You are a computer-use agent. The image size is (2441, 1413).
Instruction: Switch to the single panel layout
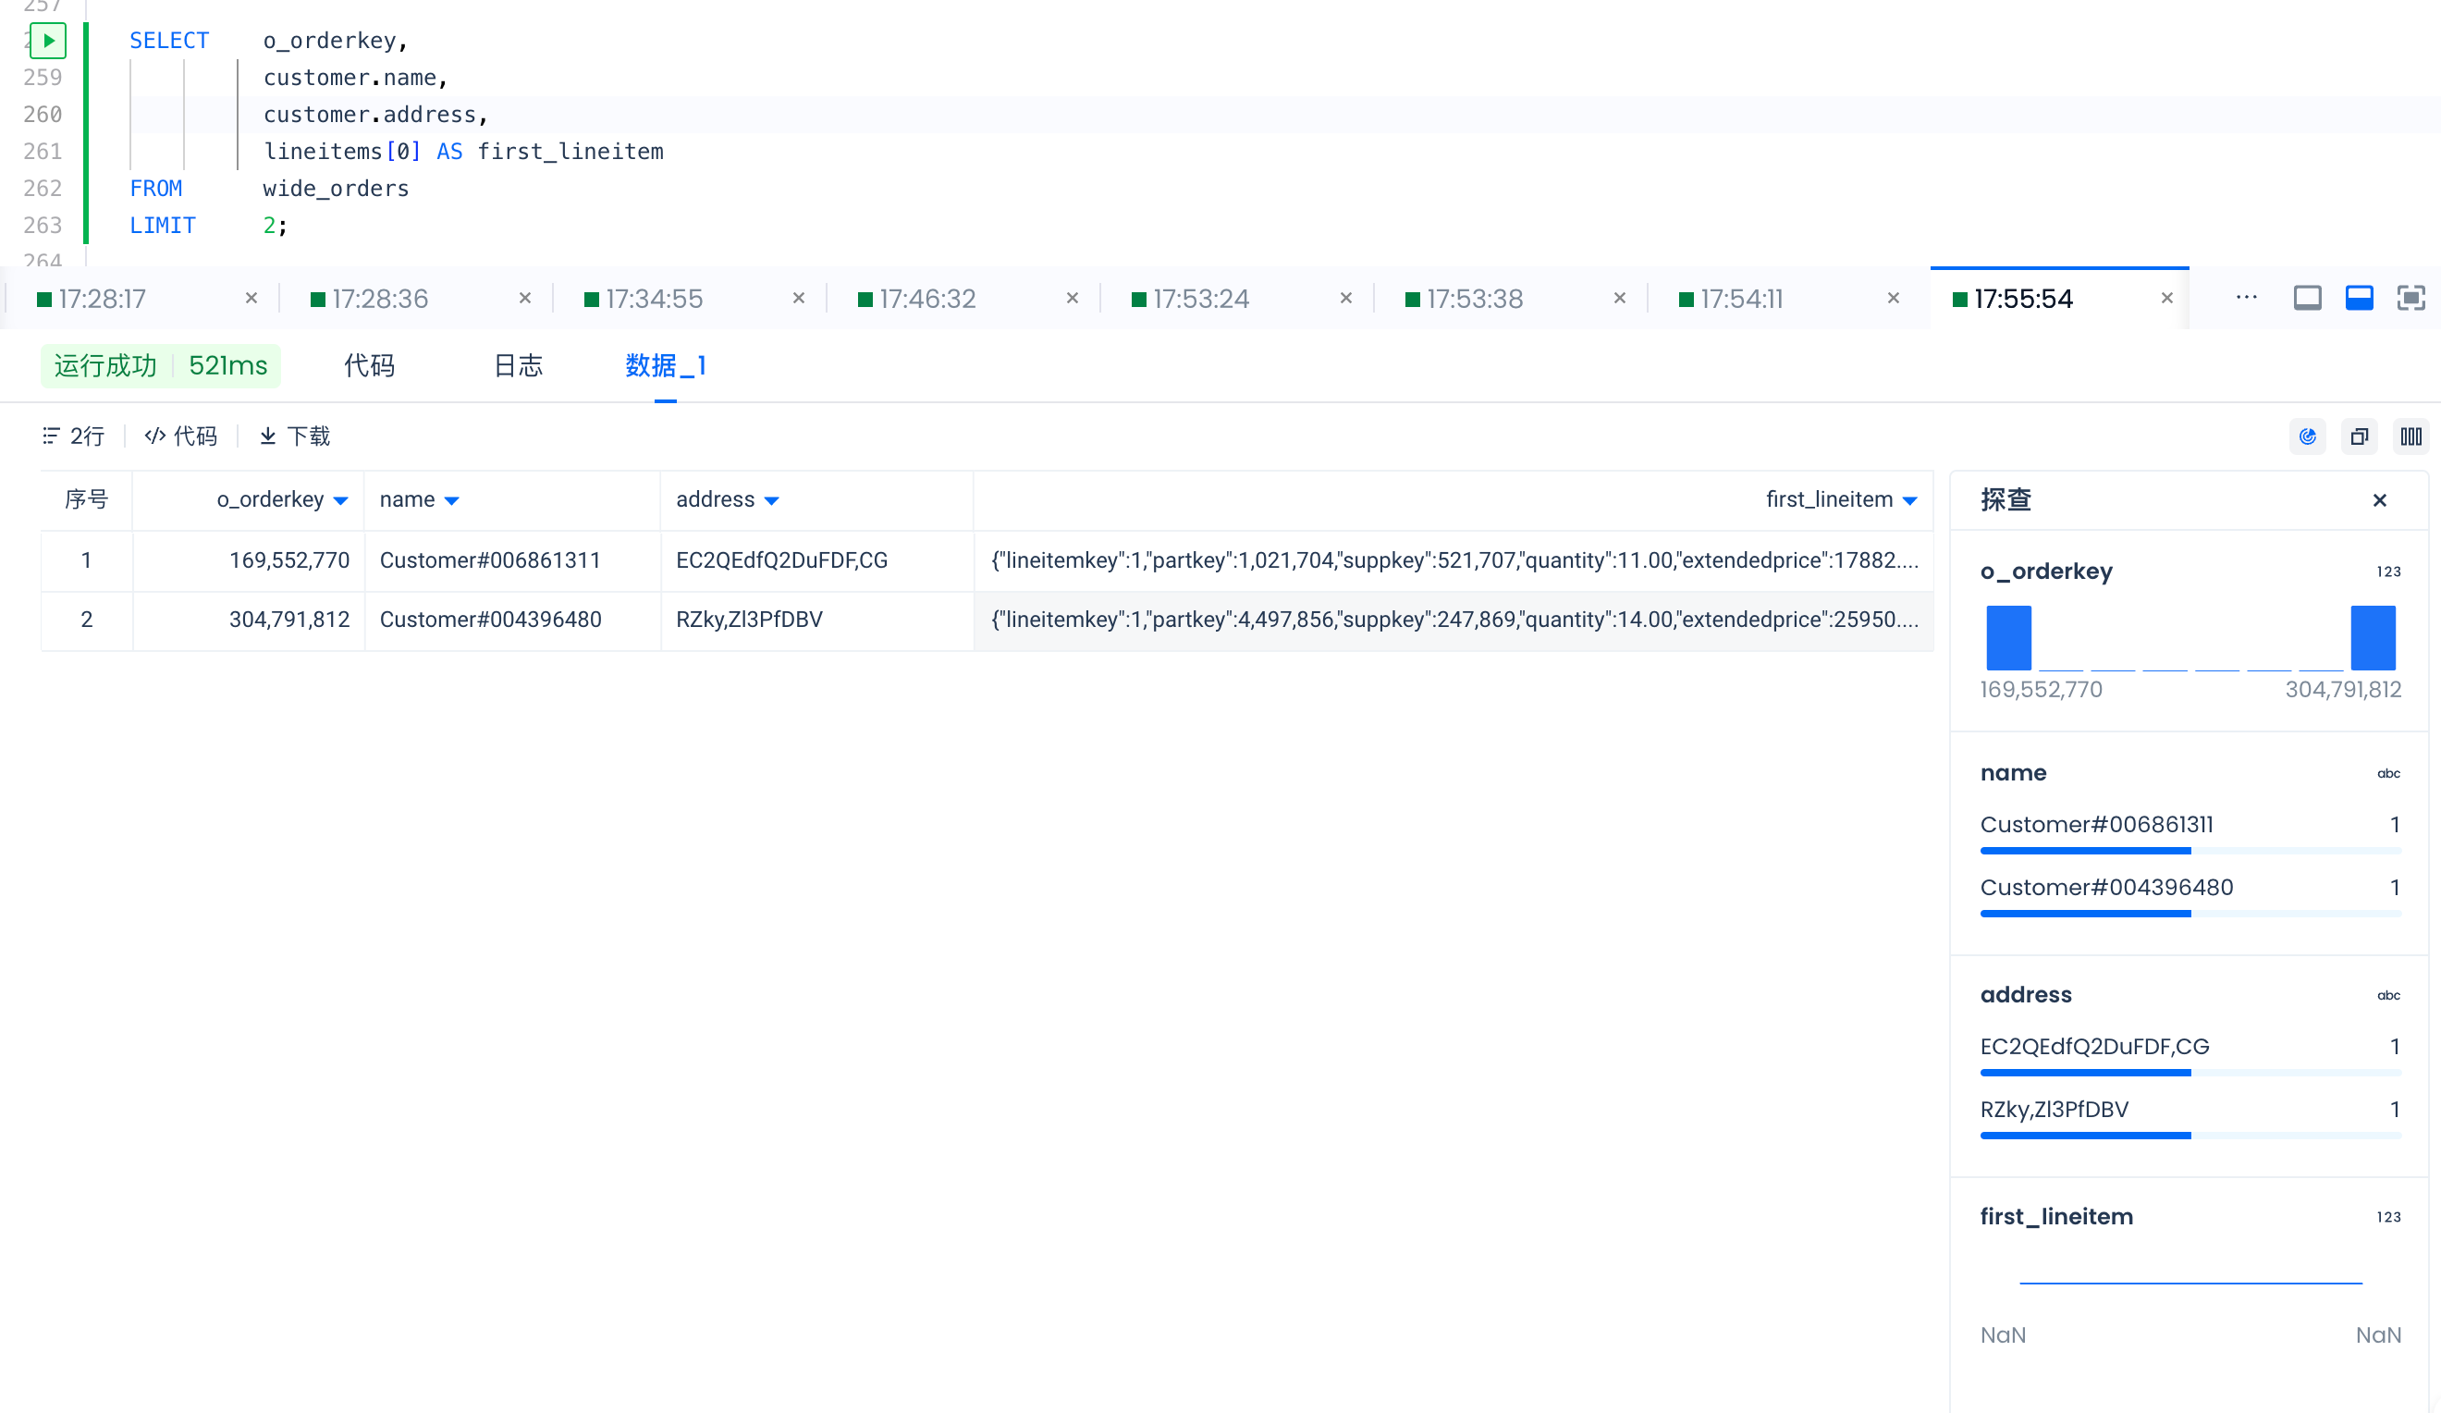[x=2307, y=299]
